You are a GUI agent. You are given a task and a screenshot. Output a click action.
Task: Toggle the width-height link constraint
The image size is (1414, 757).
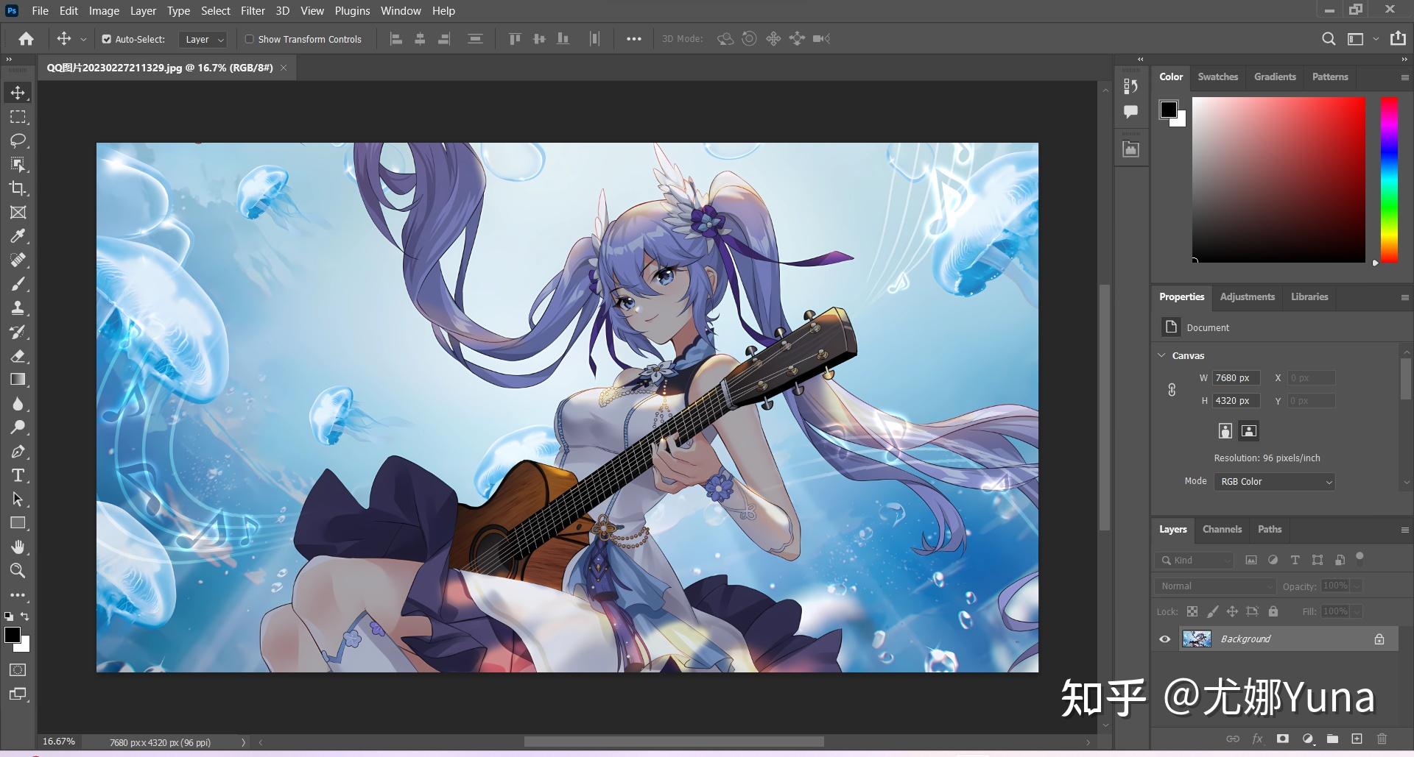(x=1172, y=390)
